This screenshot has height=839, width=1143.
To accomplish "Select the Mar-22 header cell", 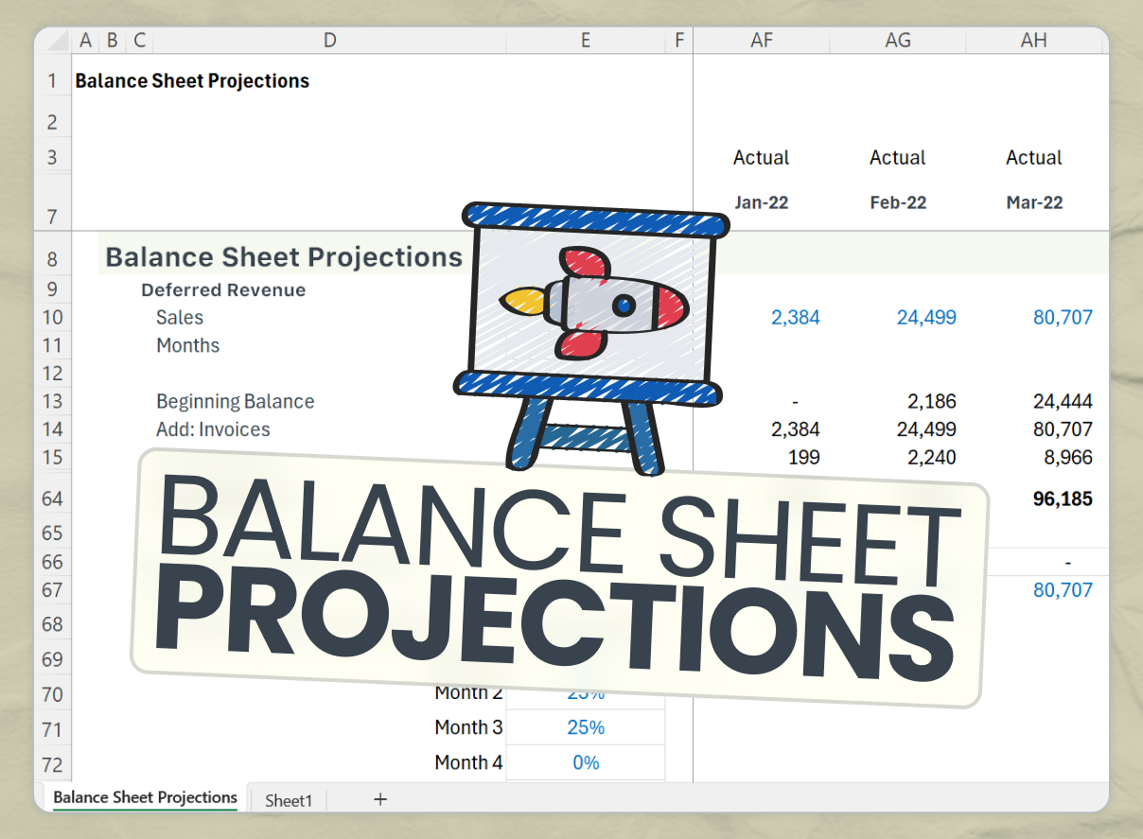I will point(1034,201).
